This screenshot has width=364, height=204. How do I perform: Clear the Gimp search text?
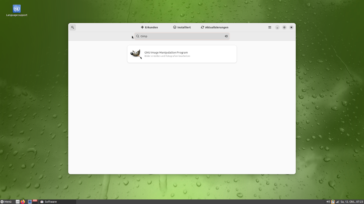pyautogui.click(x=226, y=36)
